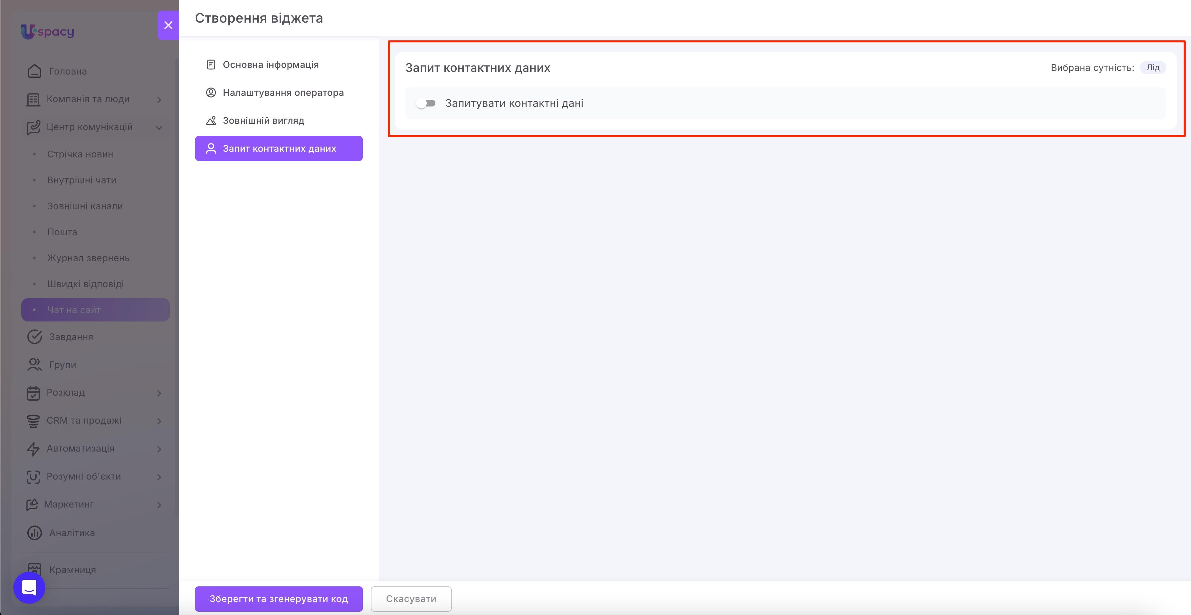
Task: Click the Основна інформація document icon
Action: point(211,65)
